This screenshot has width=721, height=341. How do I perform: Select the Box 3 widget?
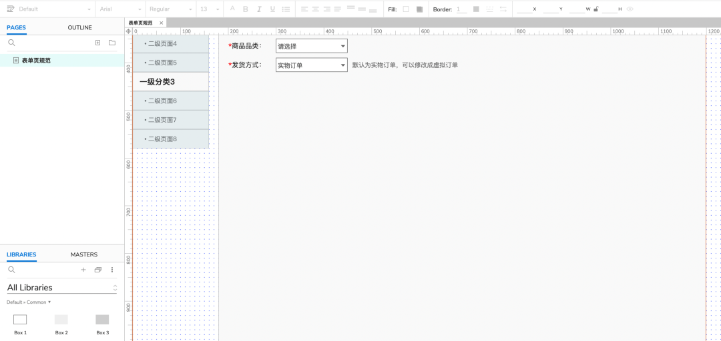point(103,324)
